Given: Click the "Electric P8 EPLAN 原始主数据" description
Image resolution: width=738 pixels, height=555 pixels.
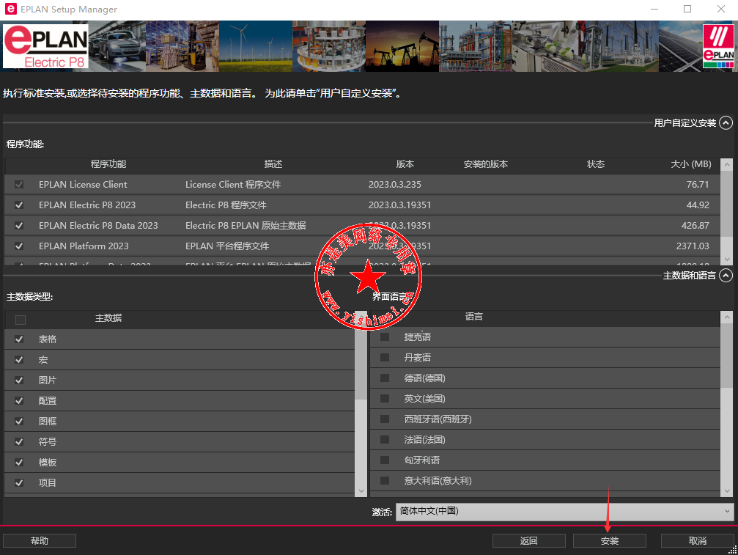Looking at the screenshot, I should [246, 226].
